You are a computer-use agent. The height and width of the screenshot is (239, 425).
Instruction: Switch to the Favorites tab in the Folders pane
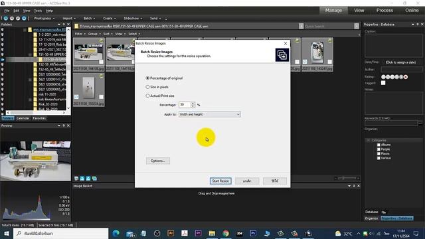[x=39, y=118]
